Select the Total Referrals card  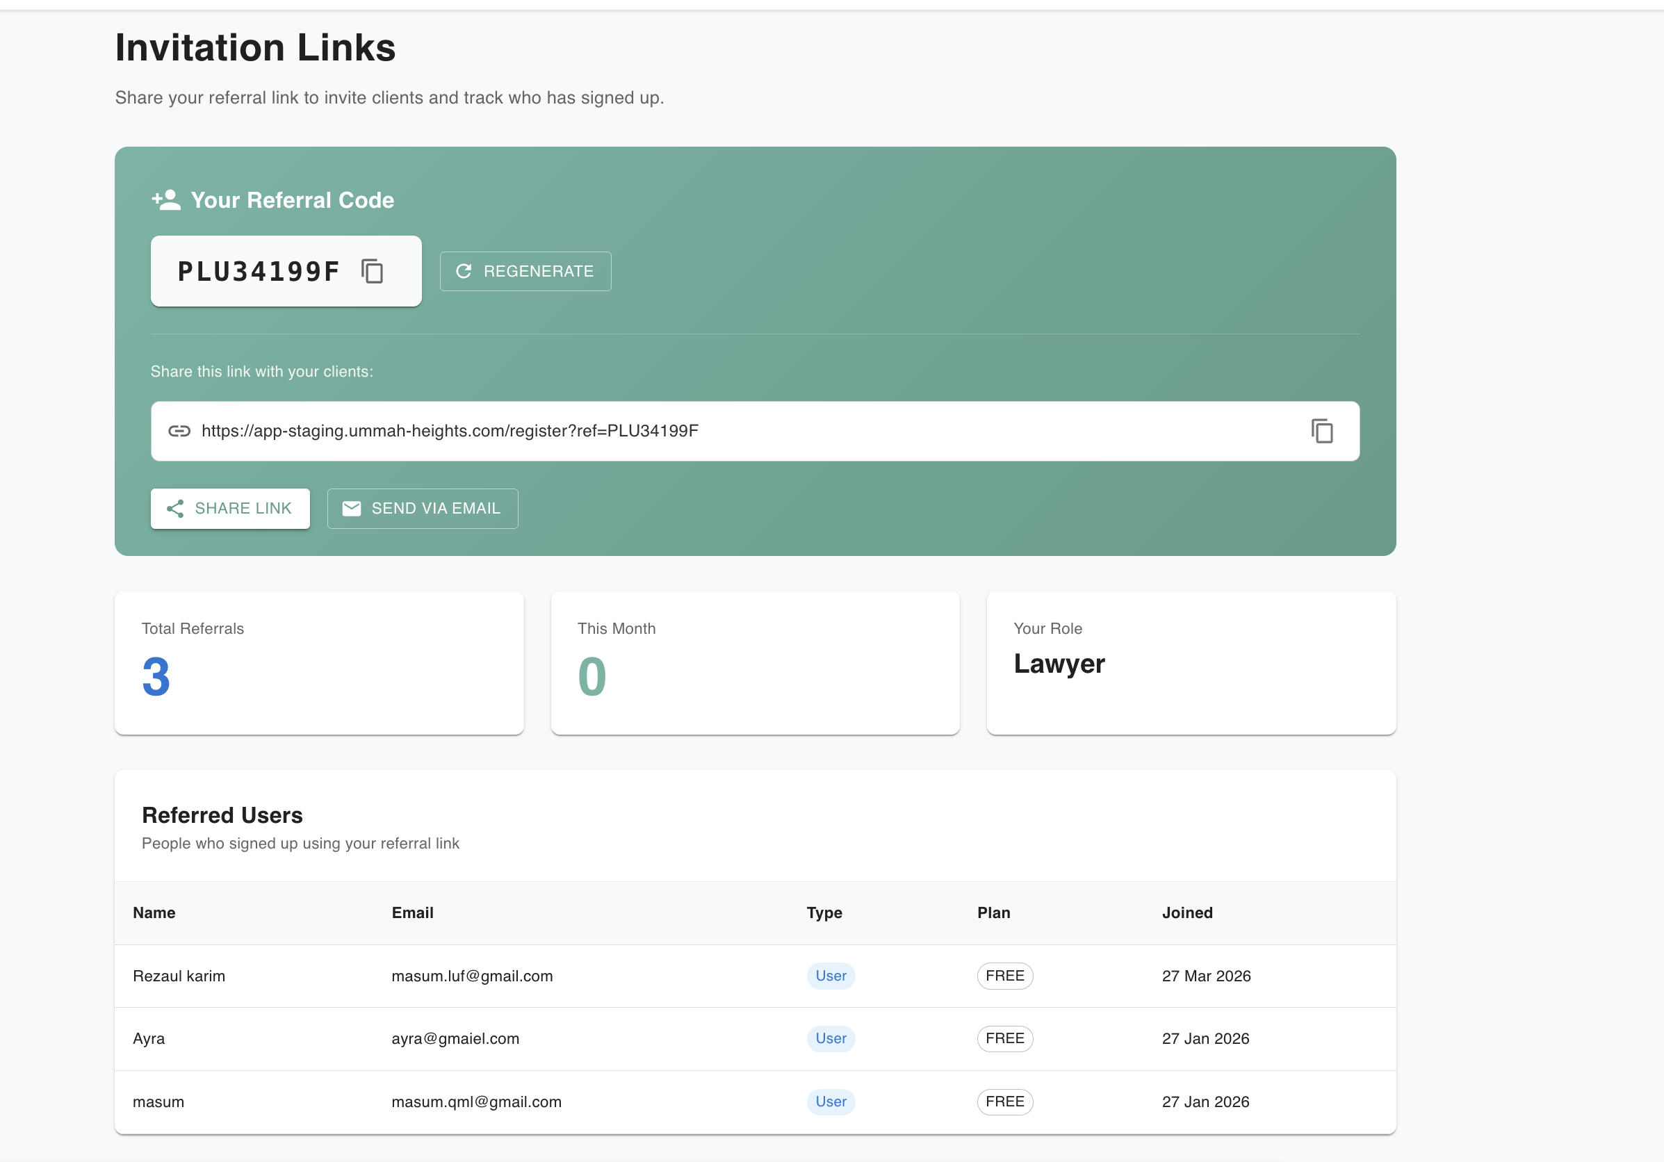point(319,663)
